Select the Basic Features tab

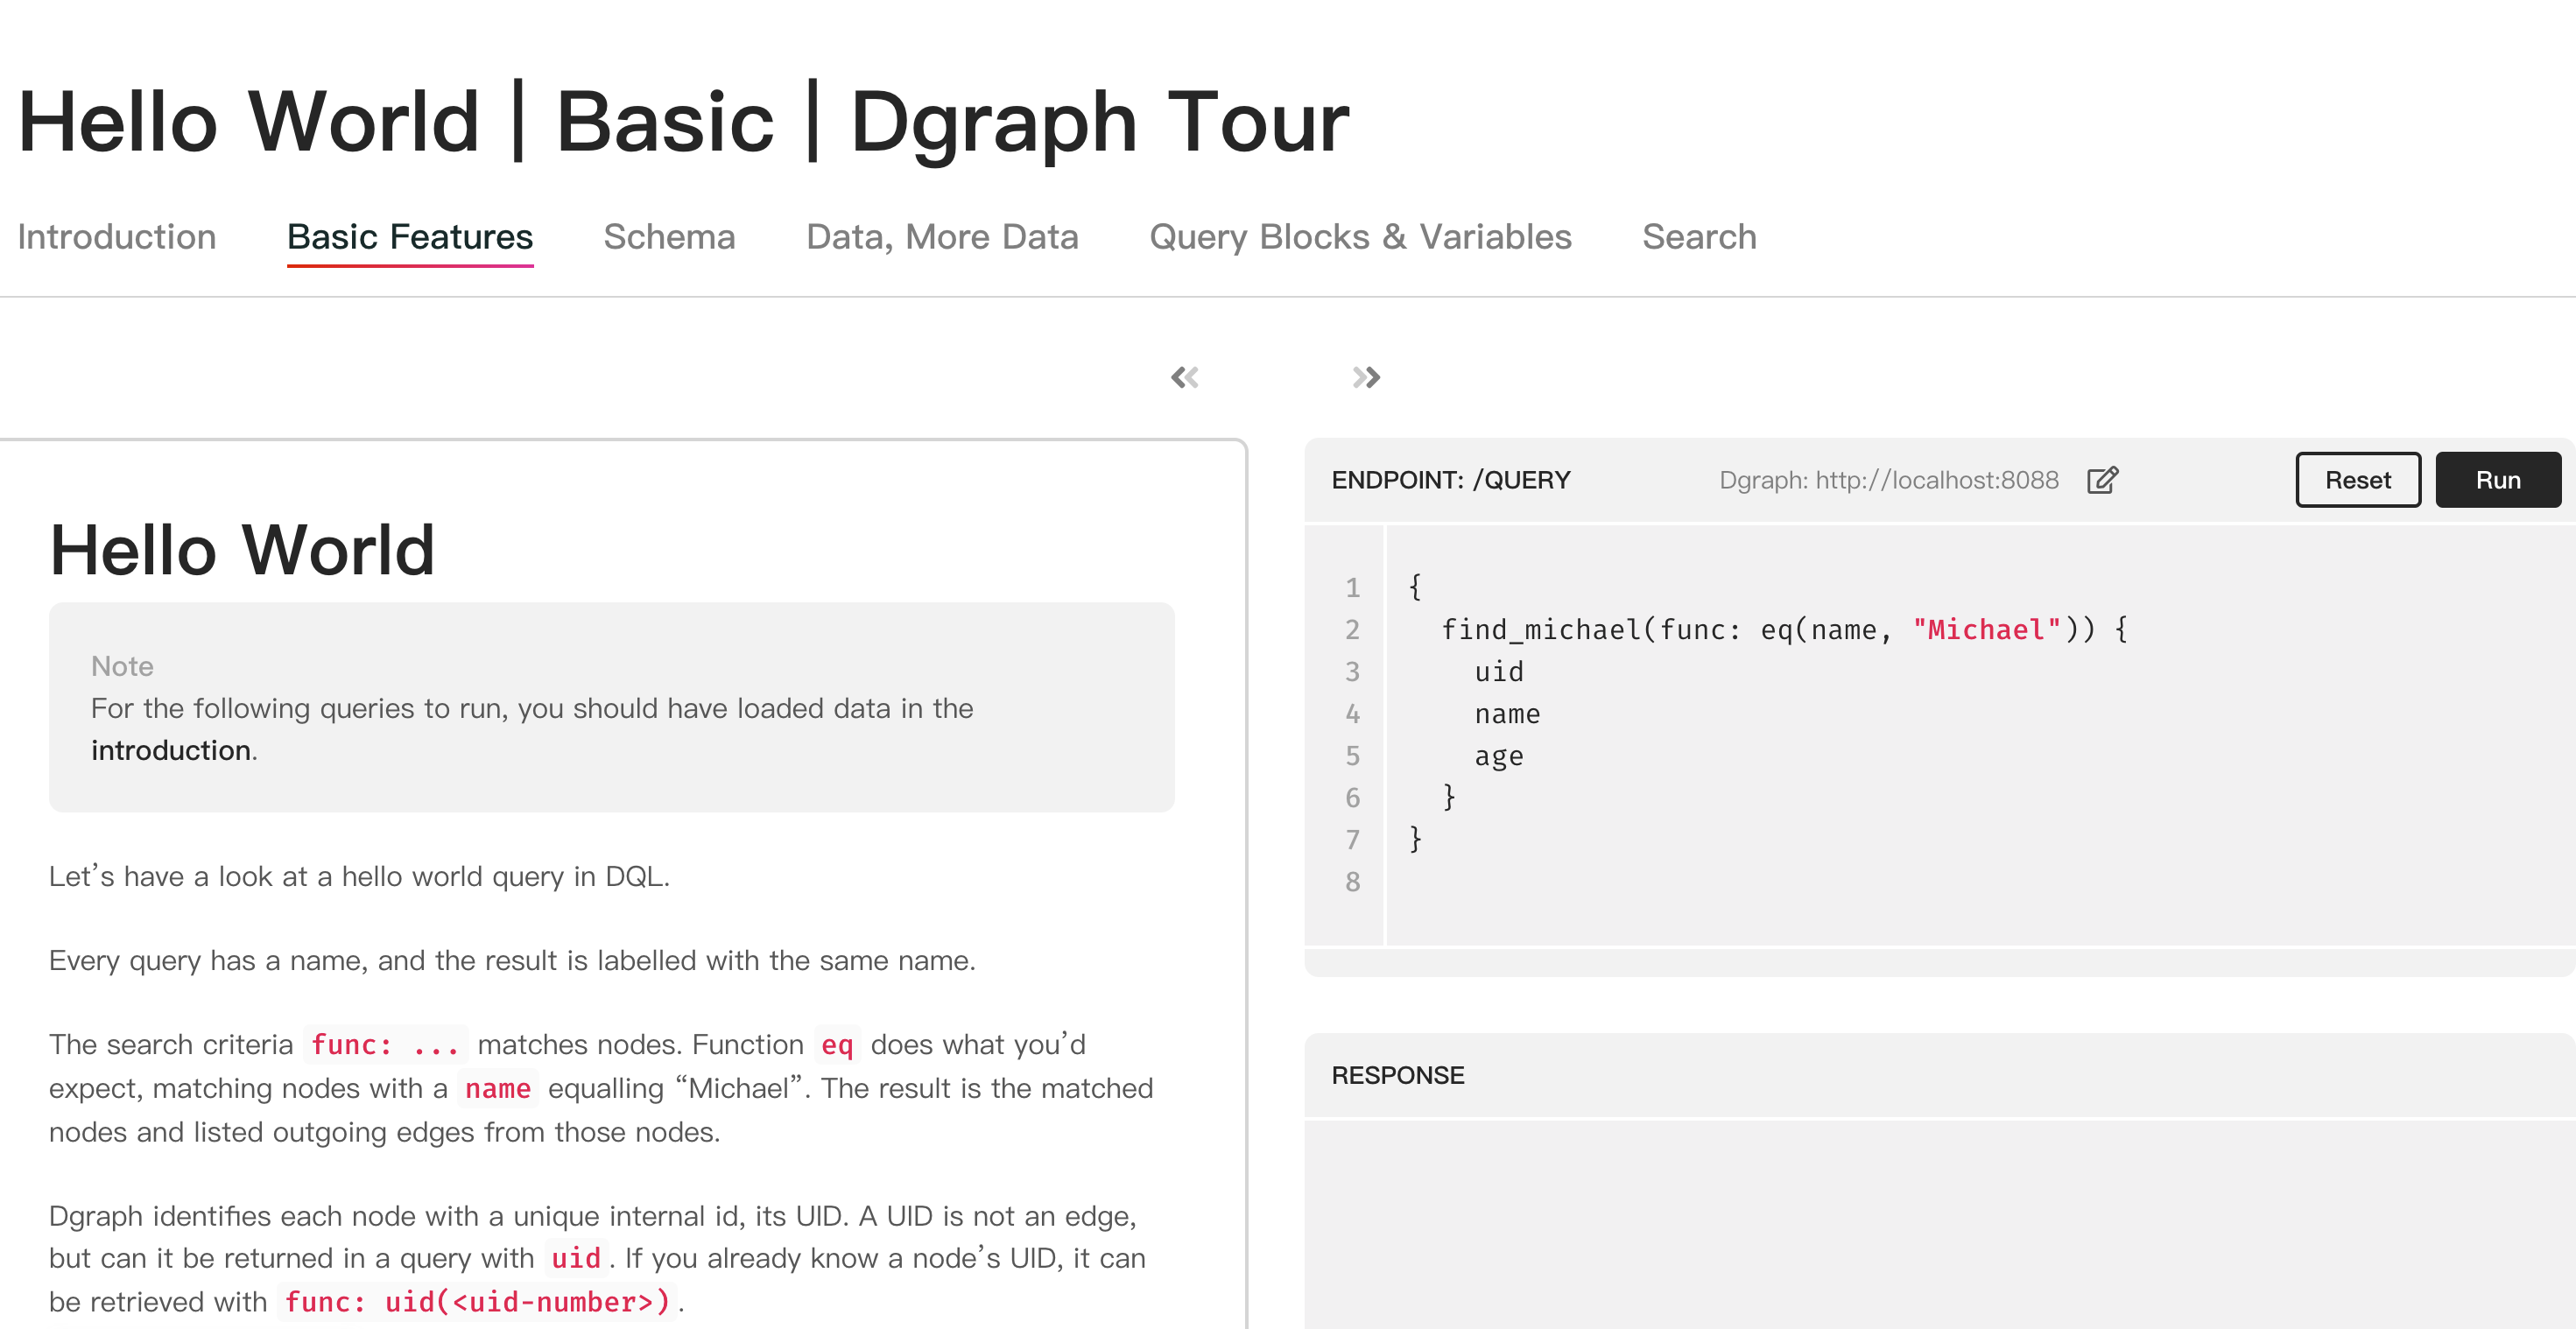click(409, 237)
